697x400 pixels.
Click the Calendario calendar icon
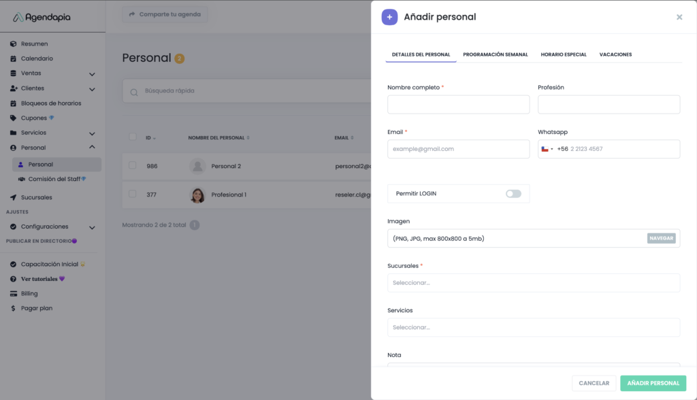pyautogui.click(x=14, y=59)
